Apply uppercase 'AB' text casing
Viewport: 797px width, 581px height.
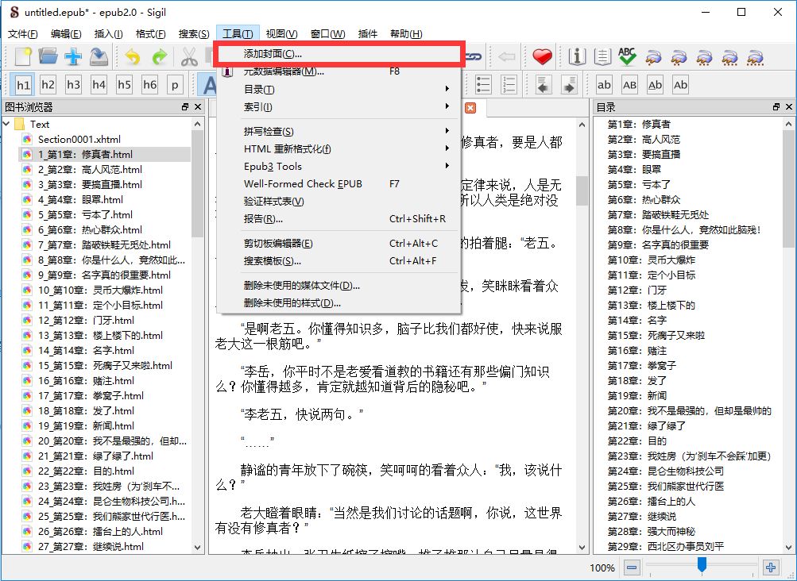pos(629,85)
